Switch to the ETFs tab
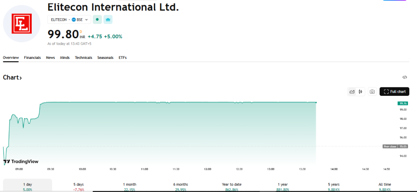 [x=123, y=58]
